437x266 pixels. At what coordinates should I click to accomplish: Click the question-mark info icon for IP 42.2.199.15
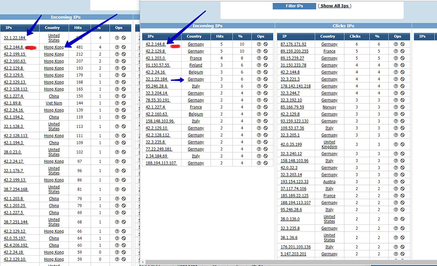tap(117, 54)
